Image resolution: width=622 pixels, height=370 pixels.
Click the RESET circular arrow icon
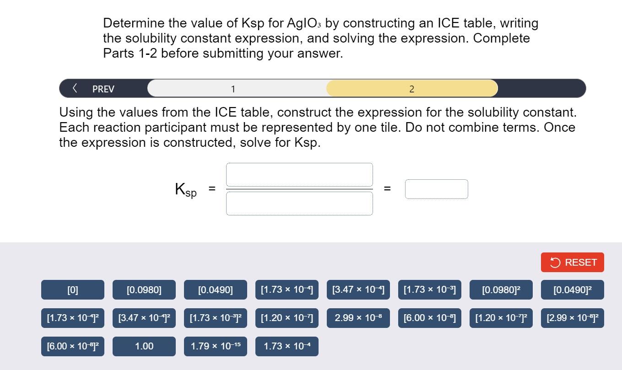tap(554, 262)
